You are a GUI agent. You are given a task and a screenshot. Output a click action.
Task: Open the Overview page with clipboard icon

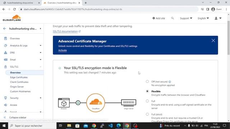click(15, 38)
